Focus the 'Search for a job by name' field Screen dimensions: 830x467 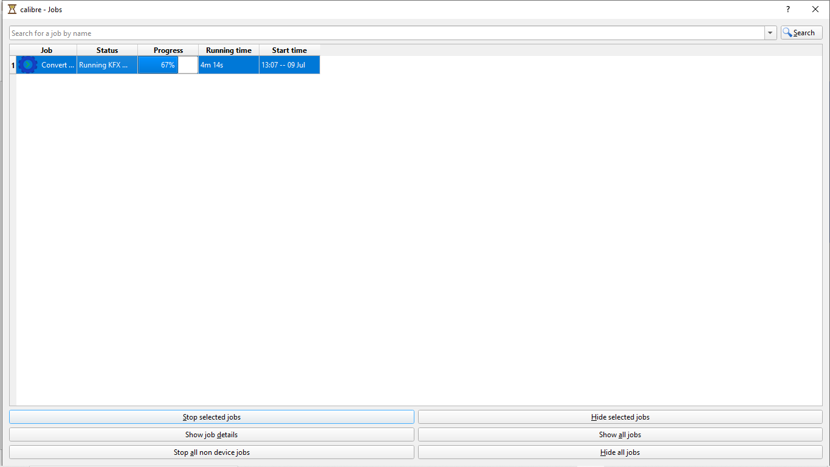(387, 33)
